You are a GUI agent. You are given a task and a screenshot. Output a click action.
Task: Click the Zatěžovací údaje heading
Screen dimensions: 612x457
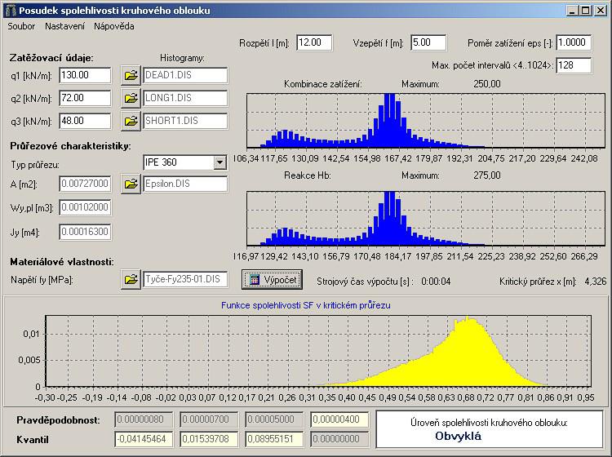[x=51, y=58]
